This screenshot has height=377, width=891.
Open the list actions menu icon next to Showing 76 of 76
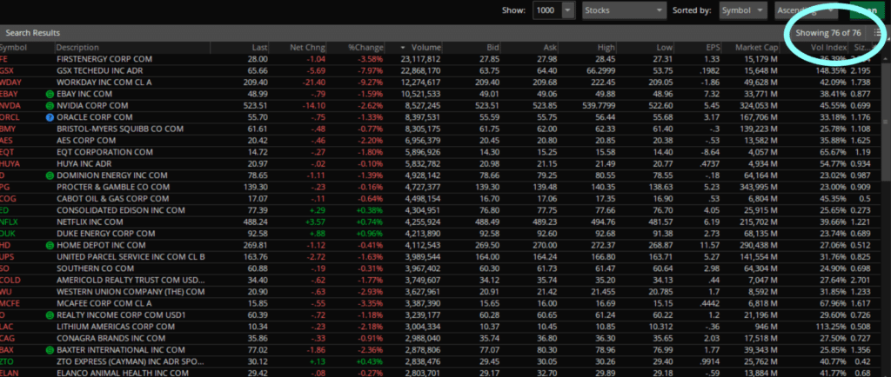click(x=878, y=33)
